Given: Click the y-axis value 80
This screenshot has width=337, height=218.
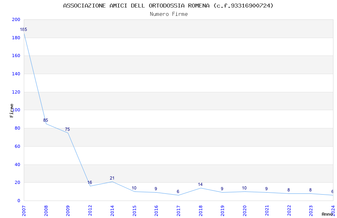Looking at the screenshot, I should (17, 128).
